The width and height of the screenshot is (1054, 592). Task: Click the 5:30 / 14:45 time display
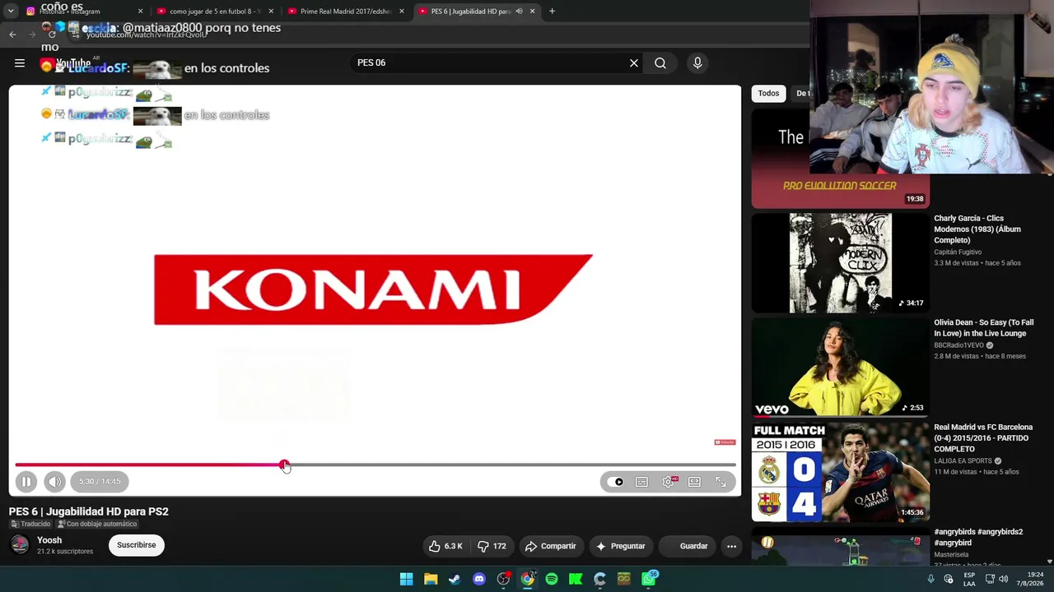tap(100, 482)
